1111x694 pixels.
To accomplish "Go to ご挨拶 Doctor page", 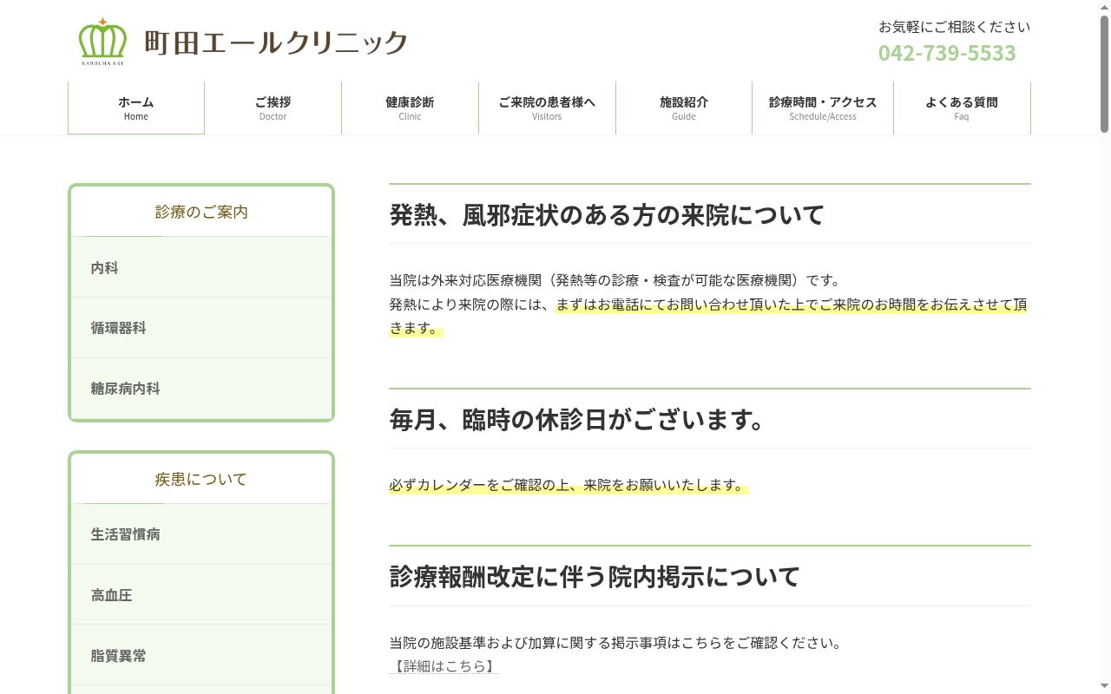I will click(x=273, y=108).
